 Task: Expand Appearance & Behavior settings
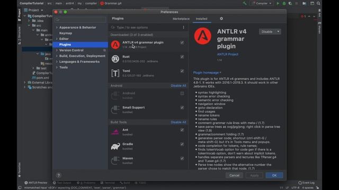pyautogui.click(x=57, y=27)
